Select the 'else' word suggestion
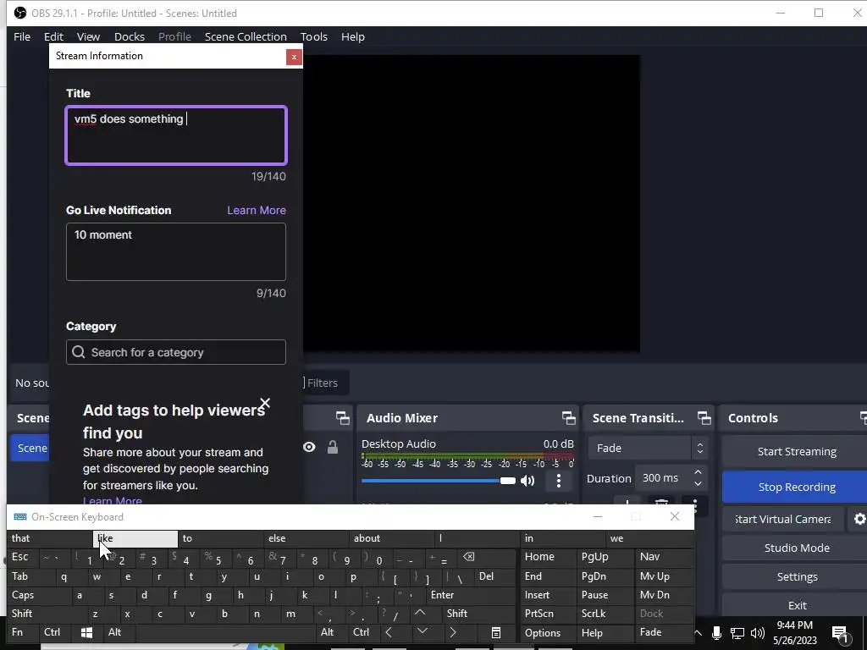Screen dimensions: 867x650 click(306, 537)
